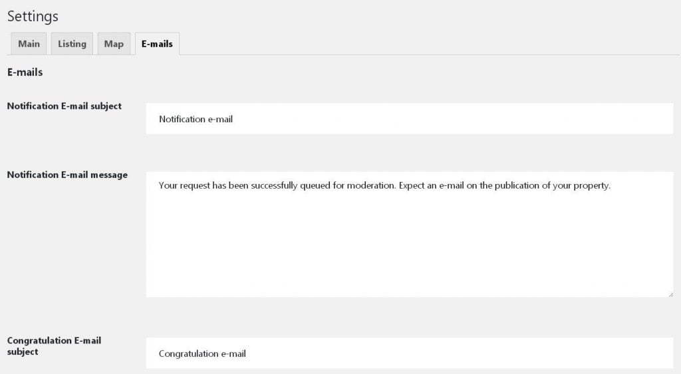The image size is (681, 374).
Task: Click the "Notification E-mail message" label
Action: coord(67,175)
